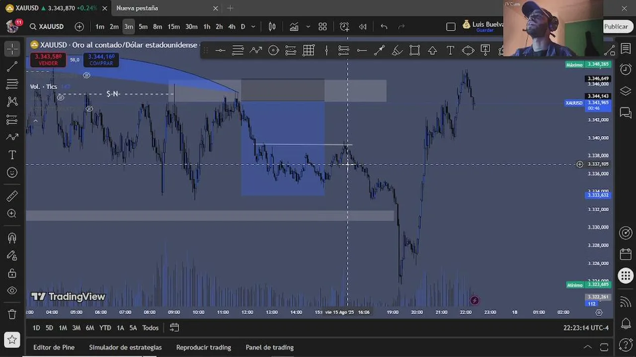Grab the favorites toolbar drag handle

point(206,50)
